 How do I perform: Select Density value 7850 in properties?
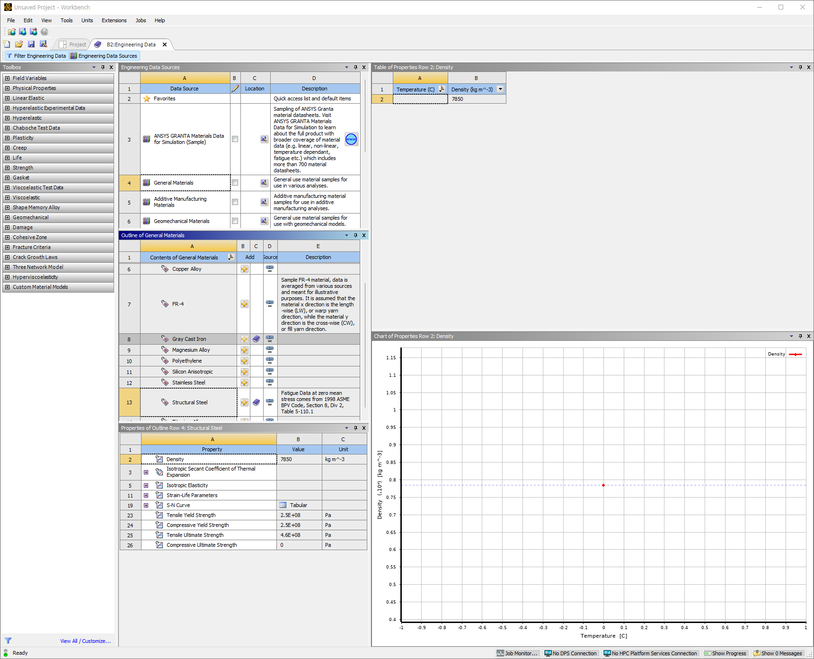(299, 459)
